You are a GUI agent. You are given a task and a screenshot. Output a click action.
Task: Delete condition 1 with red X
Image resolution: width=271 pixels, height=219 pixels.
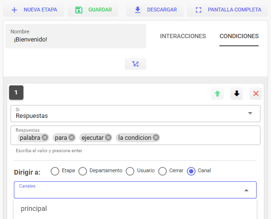click(x=256, y=94)
